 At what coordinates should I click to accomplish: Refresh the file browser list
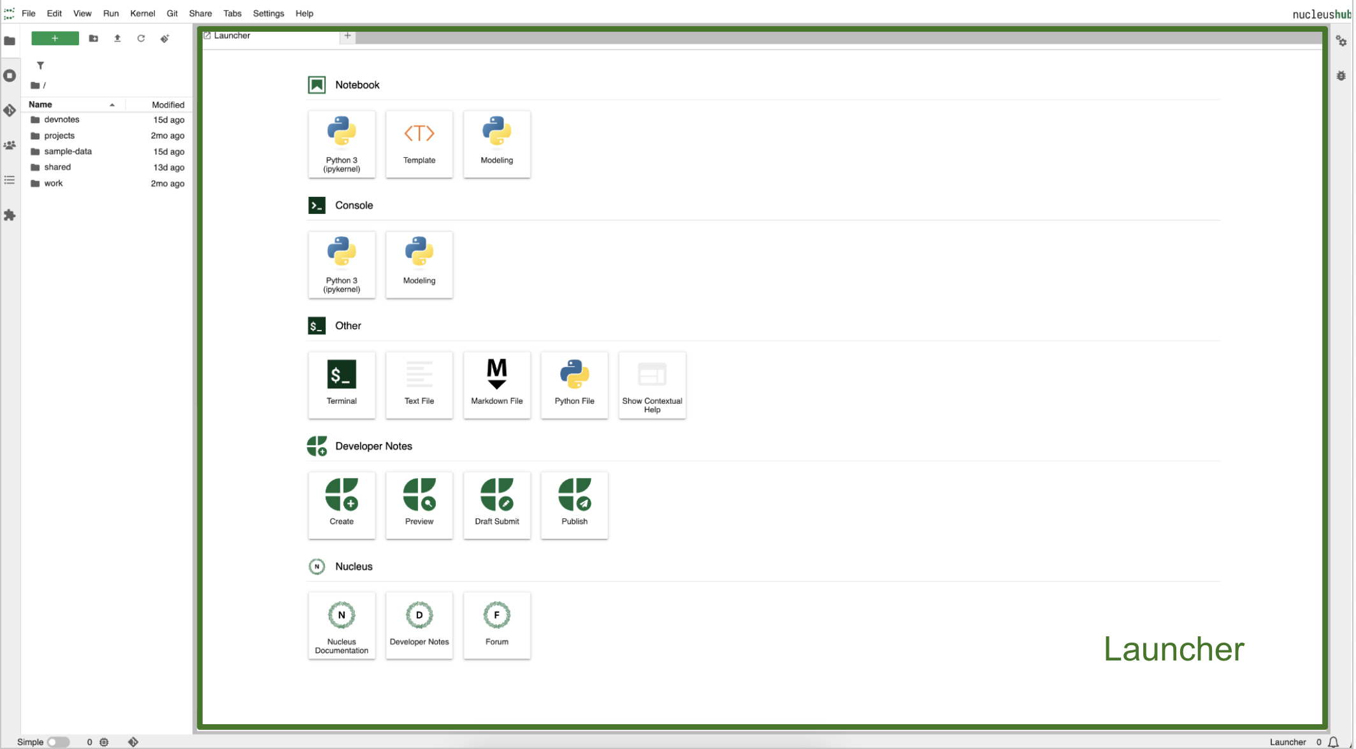141,38
